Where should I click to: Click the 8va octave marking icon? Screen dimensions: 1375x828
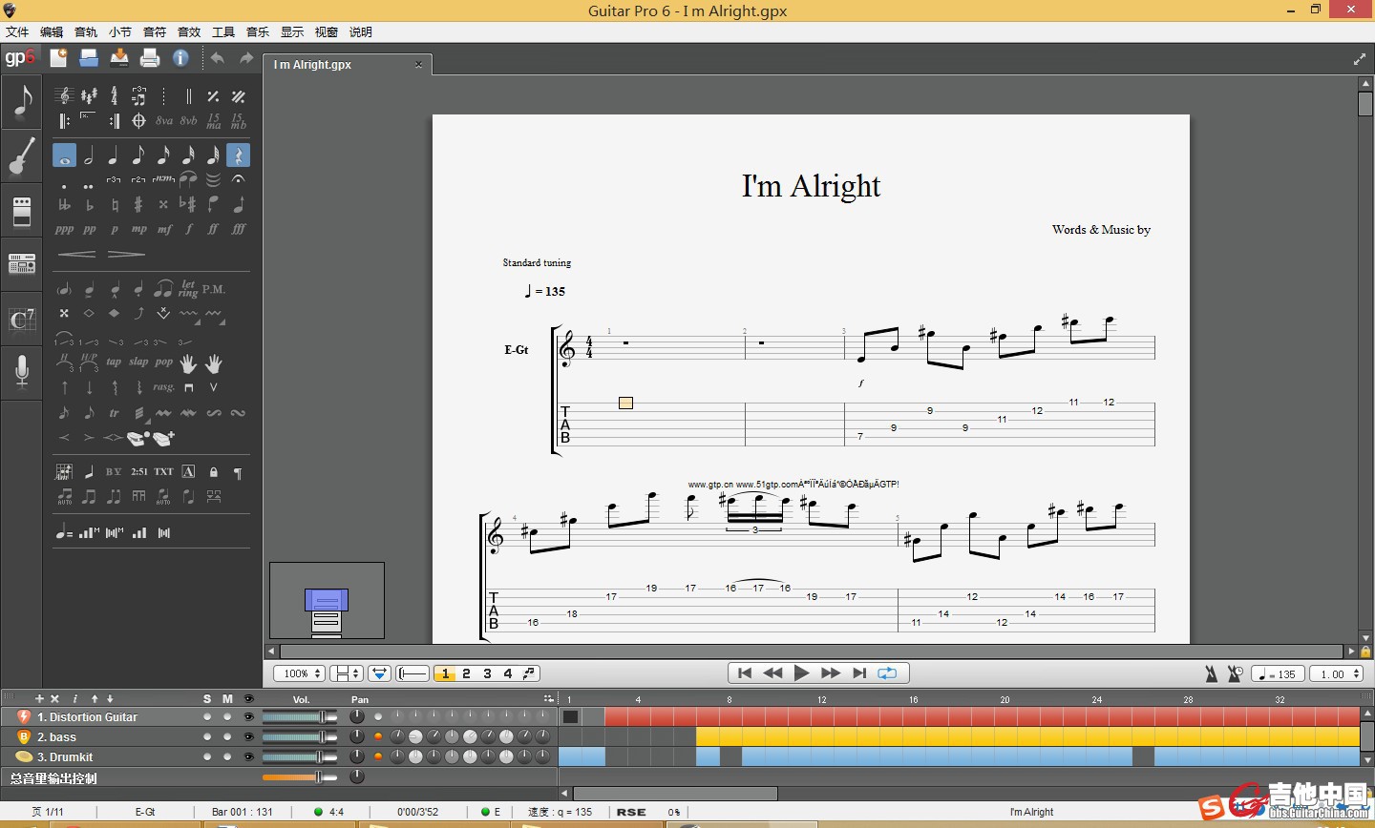tap(163, 121)
